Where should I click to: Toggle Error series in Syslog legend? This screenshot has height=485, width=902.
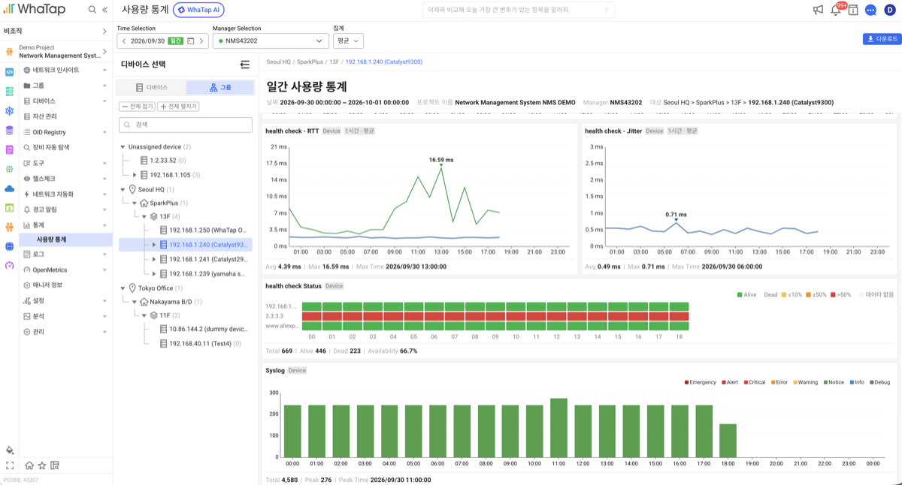779,382
